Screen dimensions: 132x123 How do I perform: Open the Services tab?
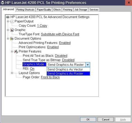coord(94,10)
